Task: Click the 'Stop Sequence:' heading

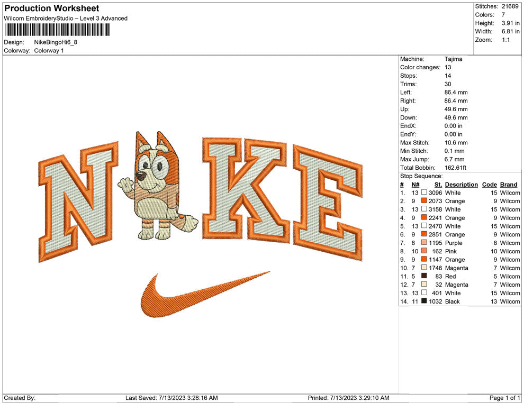Action: (x=421, y=176)
